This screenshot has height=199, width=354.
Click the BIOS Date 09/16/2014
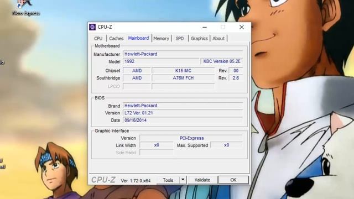coord(183,121)
